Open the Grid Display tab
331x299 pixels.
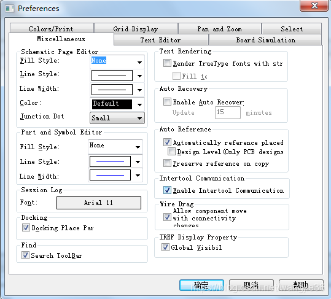click(136, 29)
